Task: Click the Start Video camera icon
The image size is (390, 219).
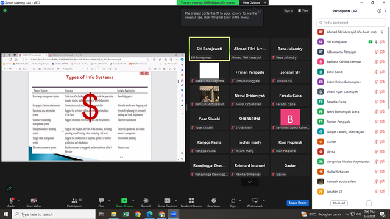Action: pos(34,201)
